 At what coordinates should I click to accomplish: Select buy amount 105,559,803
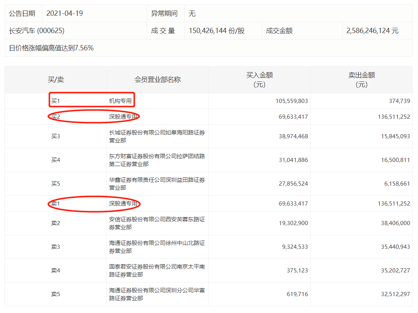292,101
